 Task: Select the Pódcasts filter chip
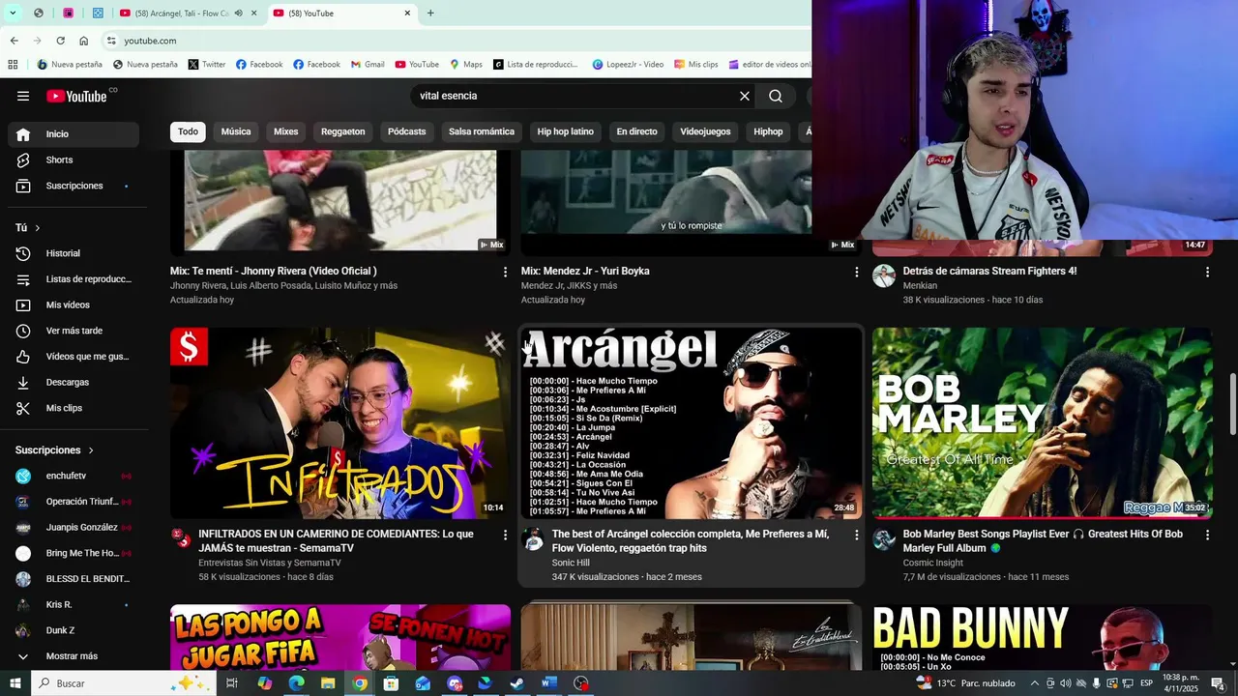pos(407,131)
